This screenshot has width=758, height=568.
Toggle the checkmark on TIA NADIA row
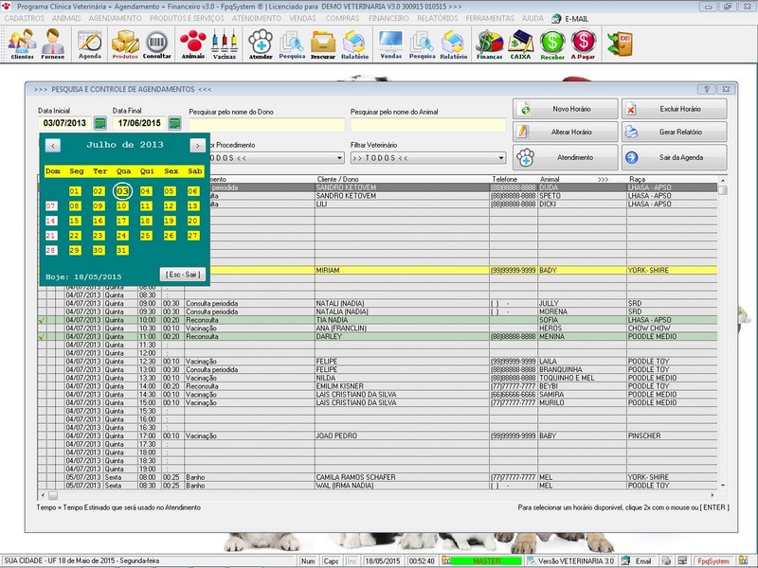(42, 320)
